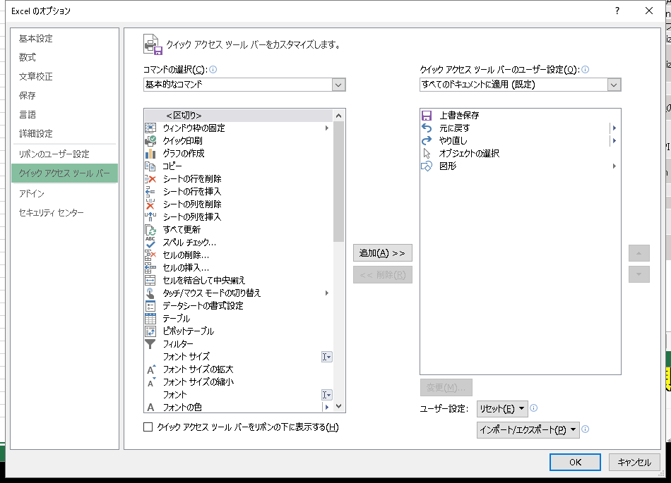Click the フォント combo box indicator
This screenshot has height=483, width=671.
(326, 395)
